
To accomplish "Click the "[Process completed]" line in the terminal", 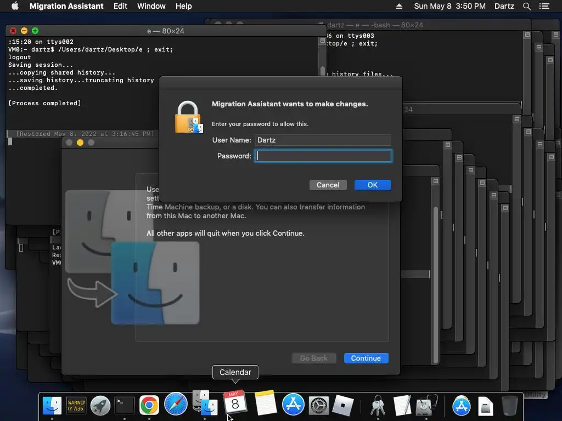I will (44, 103).
